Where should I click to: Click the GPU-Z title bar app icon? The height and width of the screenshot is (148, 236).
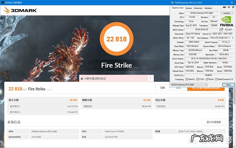tap(173, 3)
